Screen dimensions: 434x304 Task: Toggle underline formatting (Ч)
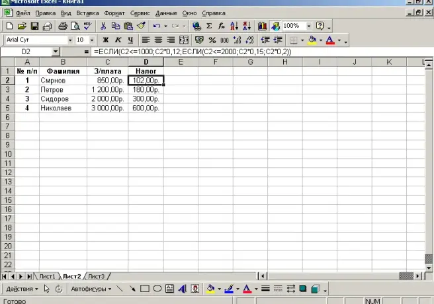tap(130, 40)
